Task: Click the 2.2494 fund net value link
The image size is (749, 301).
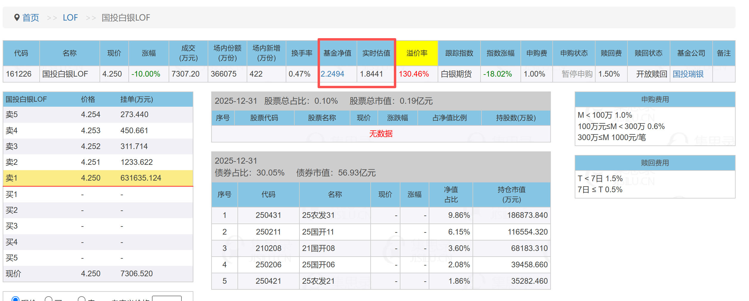Action: click(332, 74)
